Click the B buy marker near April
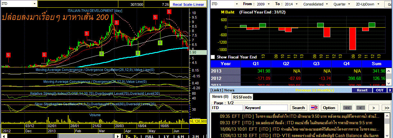 (x=138, y=53)
